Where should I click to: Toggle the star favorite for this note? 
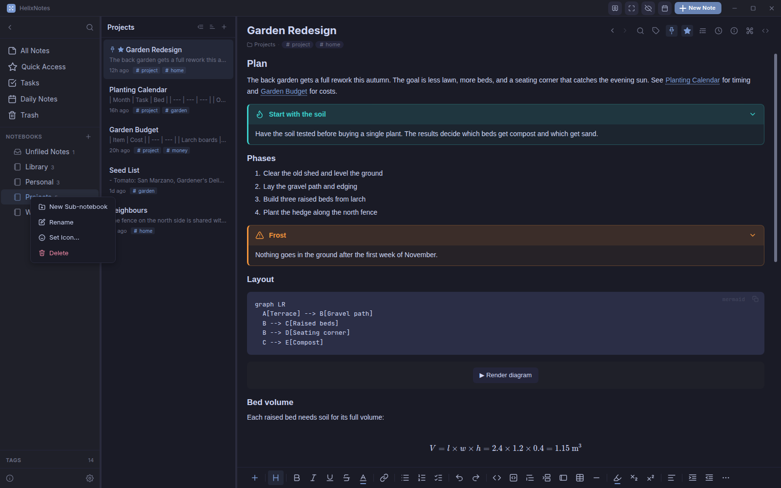[687, 31]
